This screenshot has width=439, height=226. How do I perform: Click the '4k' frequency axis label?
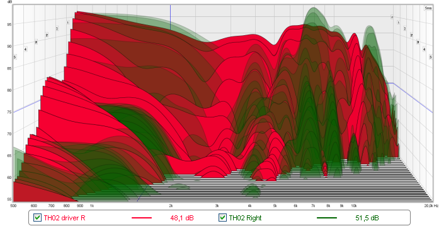click(x=250, y=206)
